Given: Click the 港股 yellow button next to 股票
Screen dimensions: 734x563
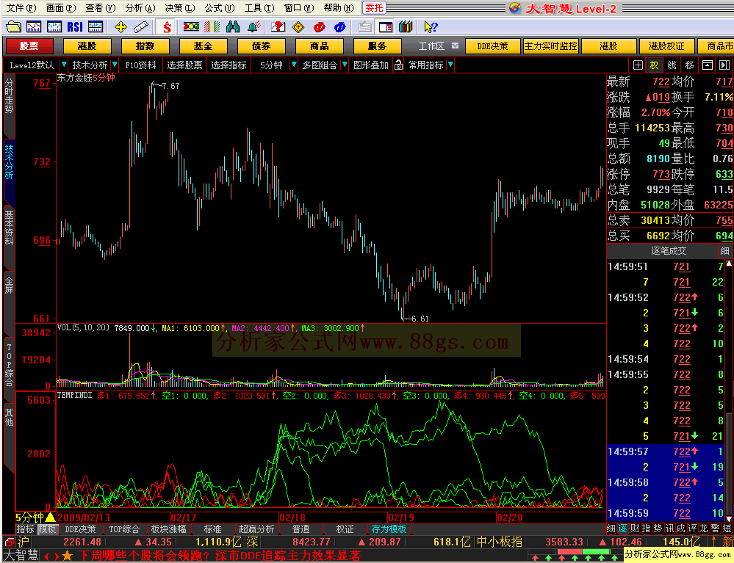Looking at the screenshot, I should 87,46.
